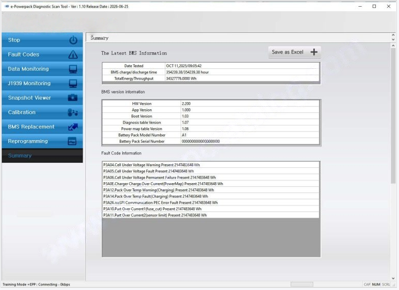Click the Reprogramming chip icon
Viewport: 399px width, 290px height.
coord(73,141)
